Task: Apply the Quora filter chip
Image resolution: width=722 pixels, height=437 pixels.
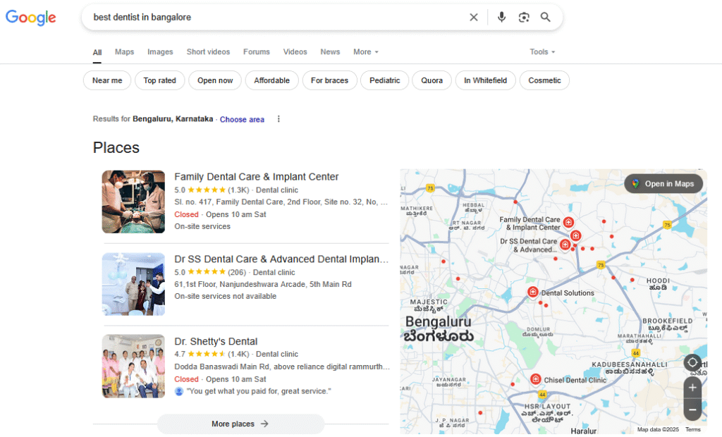Action: pos(432,80)
